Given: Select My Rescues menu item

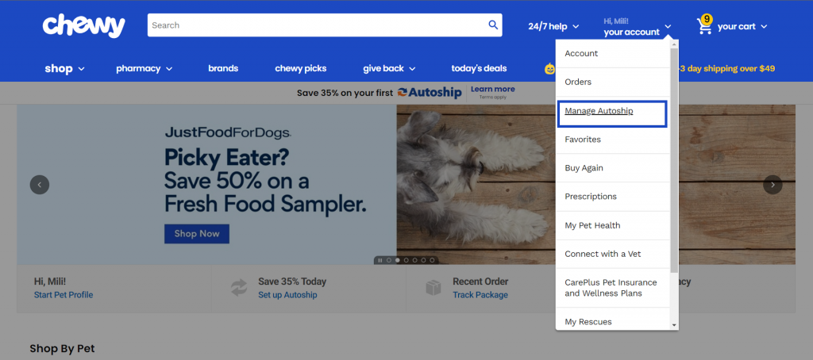Looking at the screenshot, I should (613, 322).
